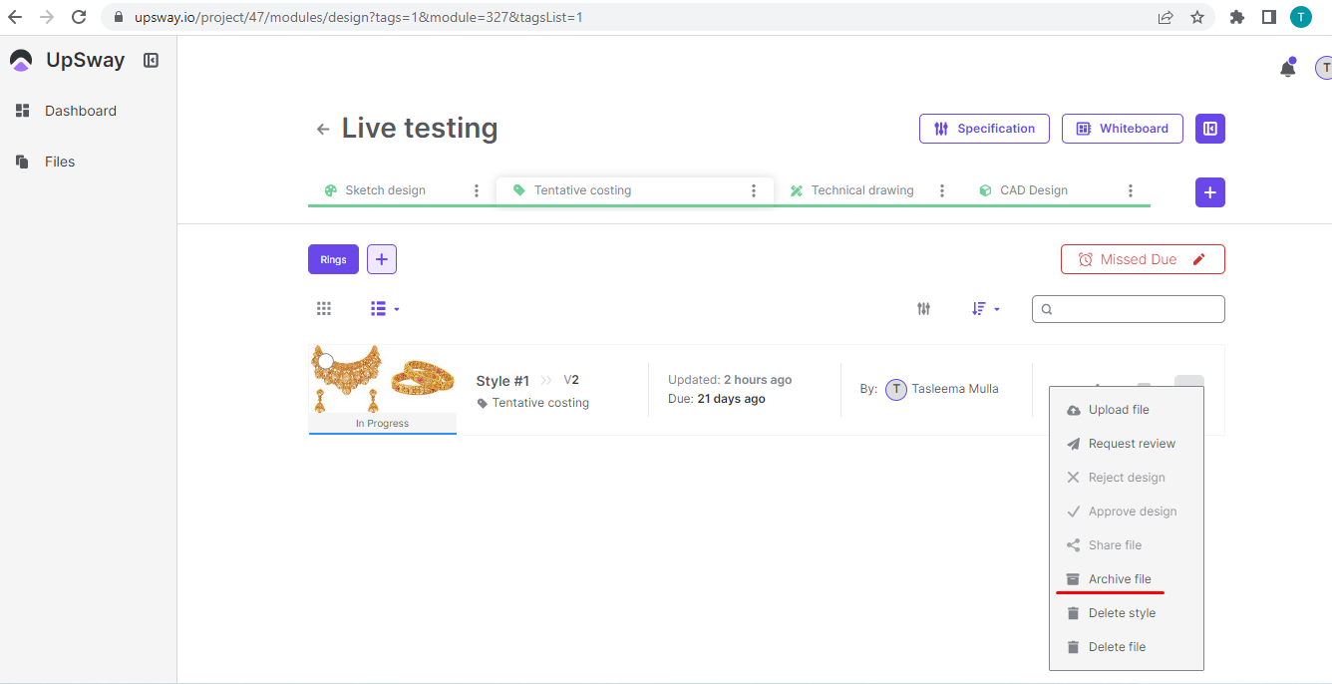This screenshot has width=1332, height=684.
Task: Edit the Missed Due date pencil icon
Action: click(1199, 259)
